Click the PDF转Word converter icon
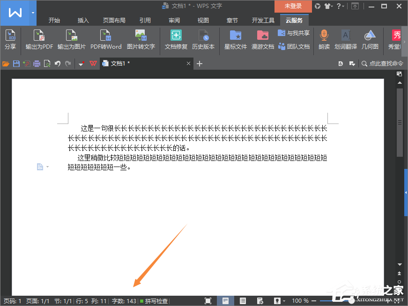 pos(105,39)
